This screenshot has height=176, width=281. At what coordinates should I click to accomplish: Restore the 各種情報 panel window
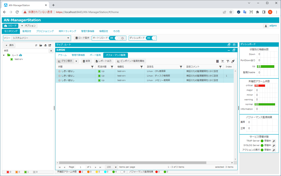234,50
